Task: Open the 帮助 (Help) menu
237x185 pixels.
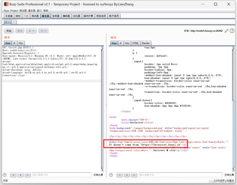Action: (46, 11)
